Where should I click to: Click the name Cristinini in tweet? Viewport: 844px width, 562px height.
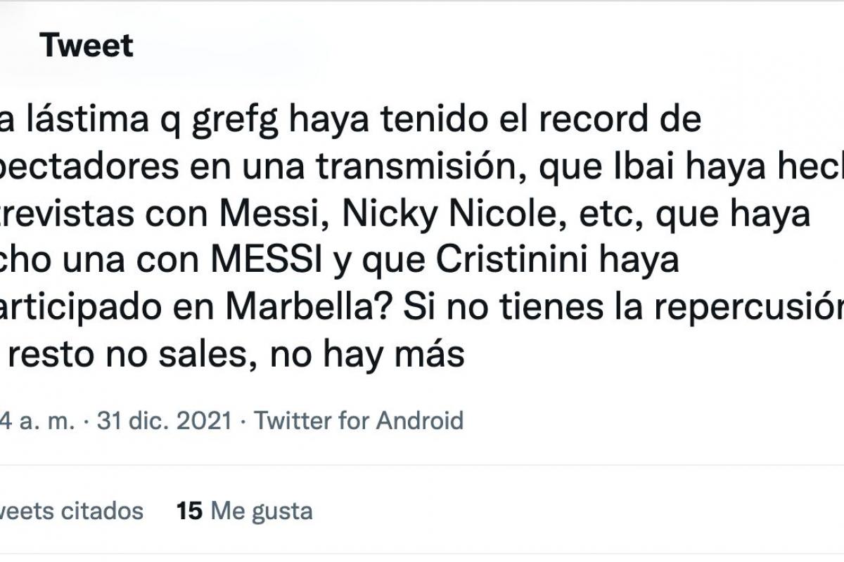523,262
